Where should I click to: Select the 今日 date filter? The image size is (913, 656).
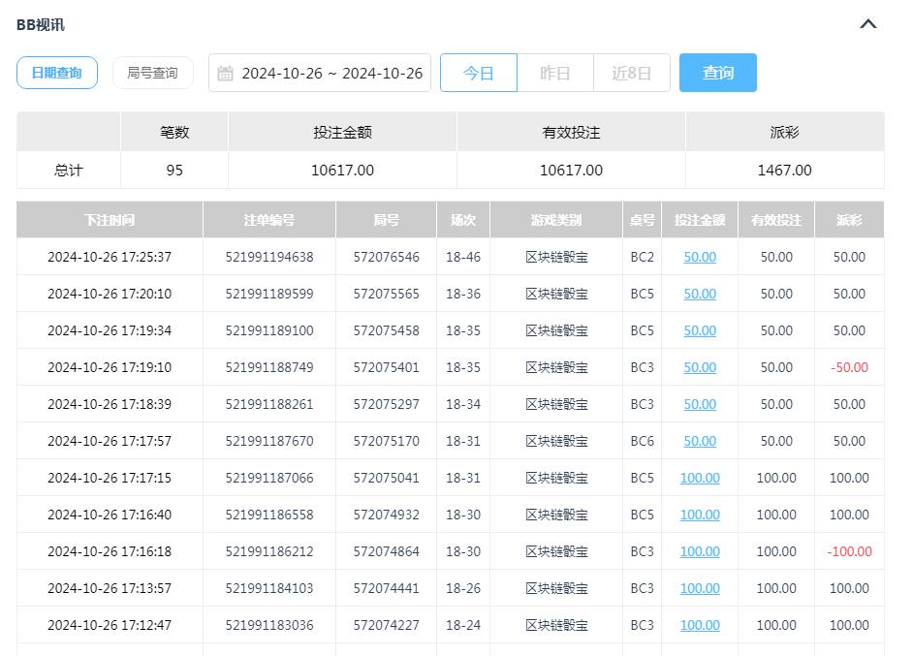pos(479,72)
